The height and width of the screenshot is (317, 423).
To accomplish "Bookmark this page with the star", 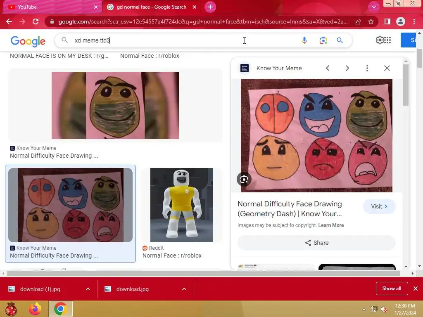I will (x=371, y=21).
